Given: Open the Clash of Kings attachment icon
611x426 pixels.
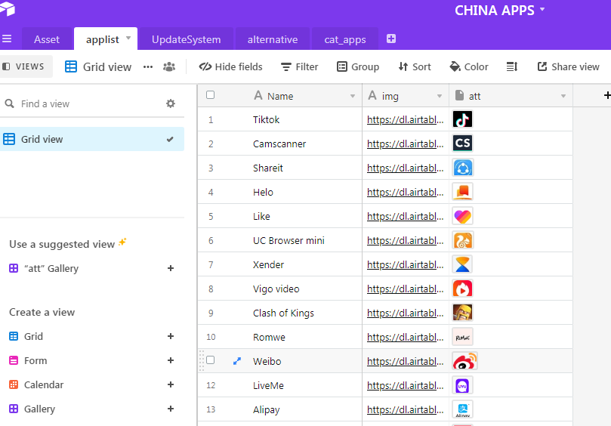Looking at the screenshot, I should tap(462, 313).
